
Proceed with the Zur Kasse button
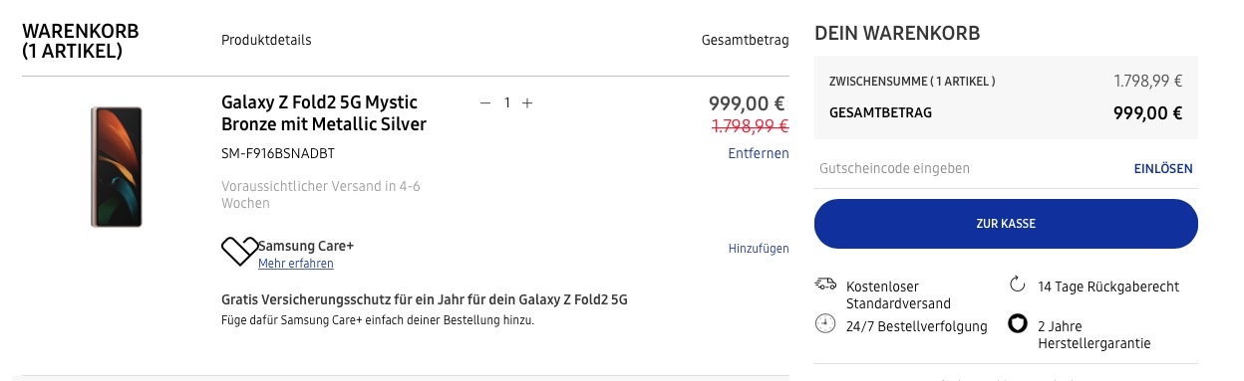[1006, 224]
